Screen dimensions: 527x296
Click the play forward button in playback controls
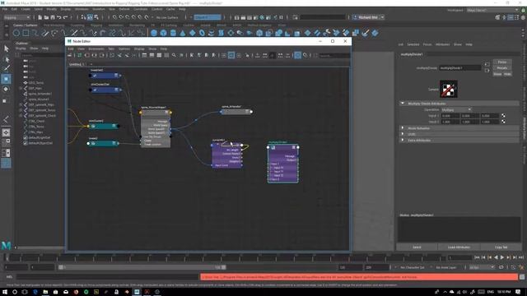[502, 257]
